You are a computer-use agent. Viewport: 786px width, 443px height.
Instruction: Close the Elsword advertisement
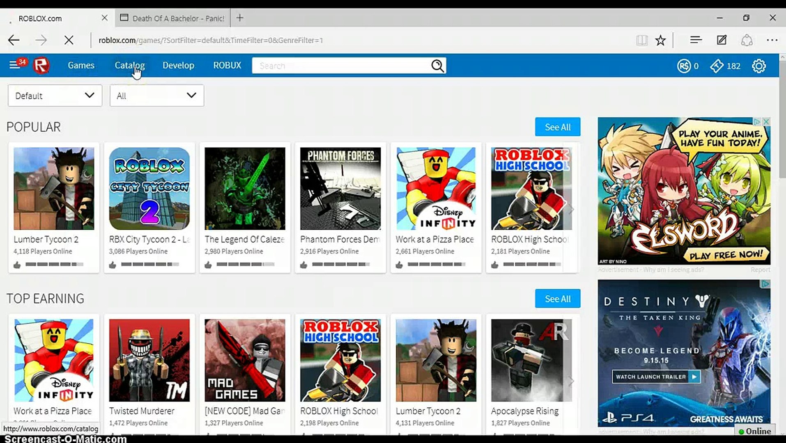tap(766, 121)
